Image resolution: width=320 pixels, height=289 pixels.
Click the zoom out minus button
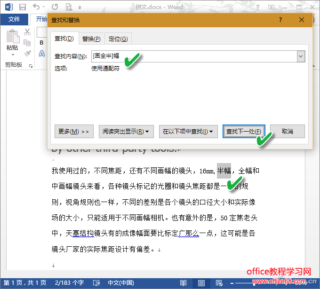point(232,283)
